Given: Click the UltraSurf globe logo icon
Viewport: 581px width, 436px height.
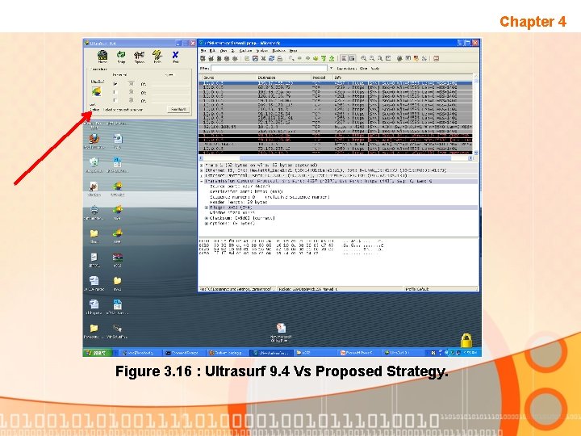Looking at the screenshot, I should pos(96,91).
